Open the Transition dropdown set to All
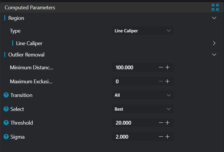 tap(143, 95)
